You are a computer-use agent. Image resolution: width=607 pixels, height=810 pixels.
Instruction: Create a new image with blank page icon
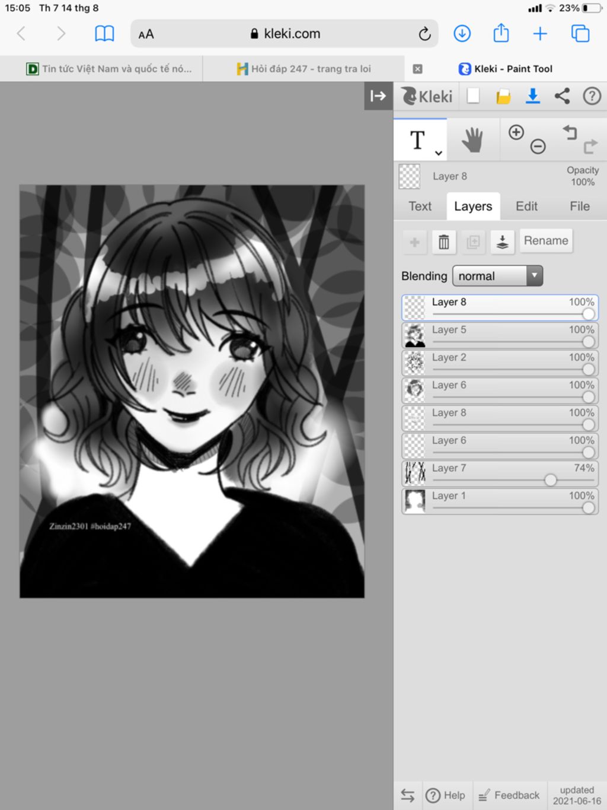point(473,96)
